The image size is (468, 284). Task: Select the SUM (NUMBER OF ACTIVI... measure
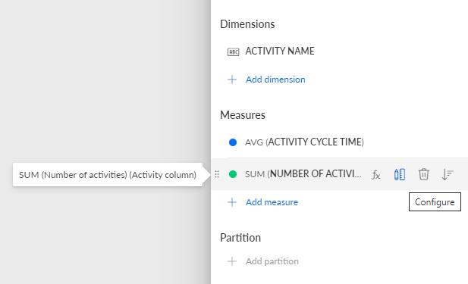(x=303, y=174)
